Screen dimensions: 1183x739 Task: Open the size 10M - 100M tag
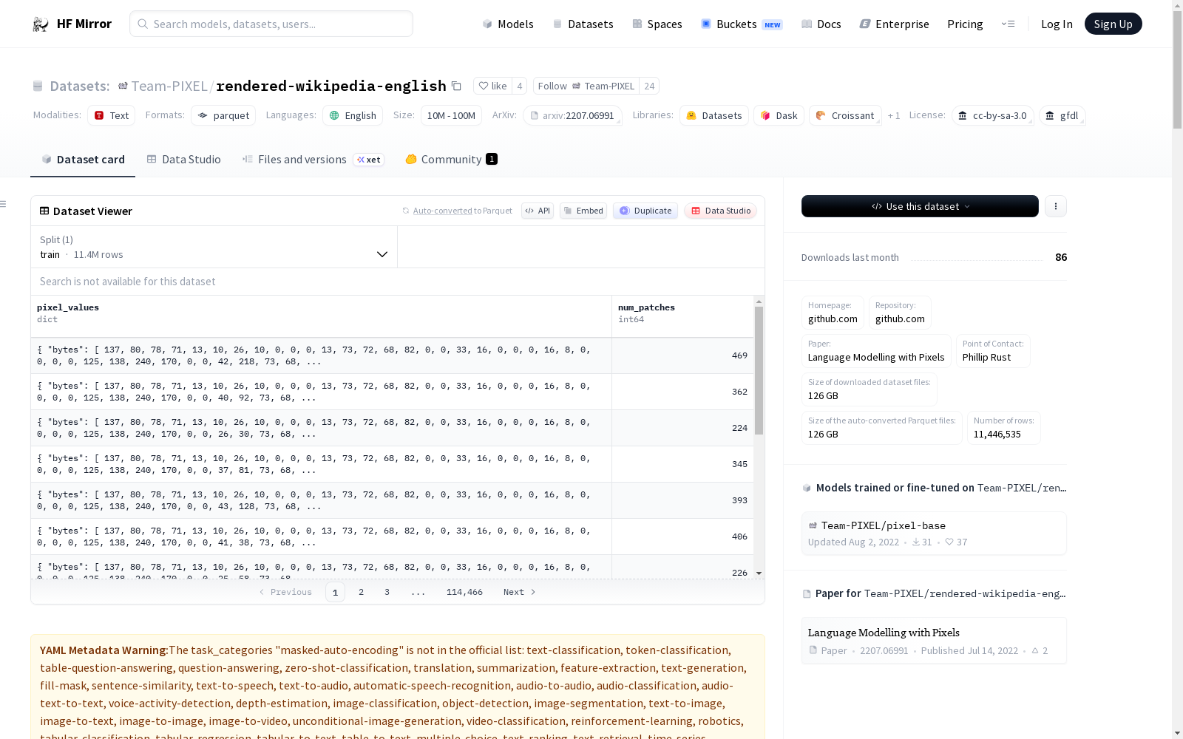click(451, 115)
